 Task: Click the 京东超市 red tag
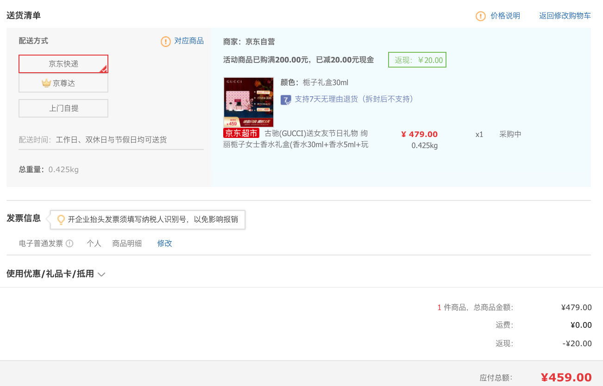(x=241, y=133)
